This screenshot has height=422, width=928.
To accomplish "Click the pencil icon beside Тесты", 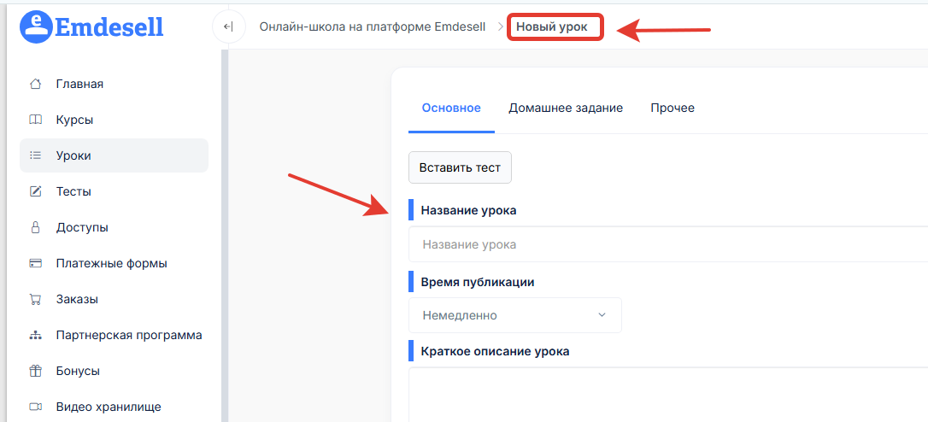I will click(x=36, y=191).
